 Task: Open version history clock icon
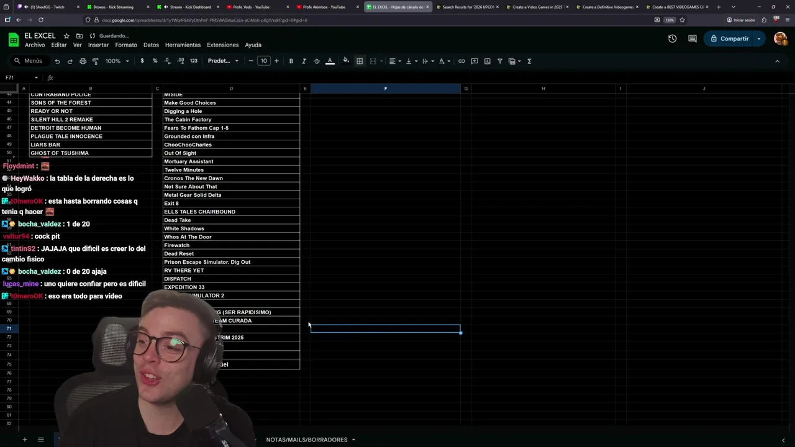point(672,38)
